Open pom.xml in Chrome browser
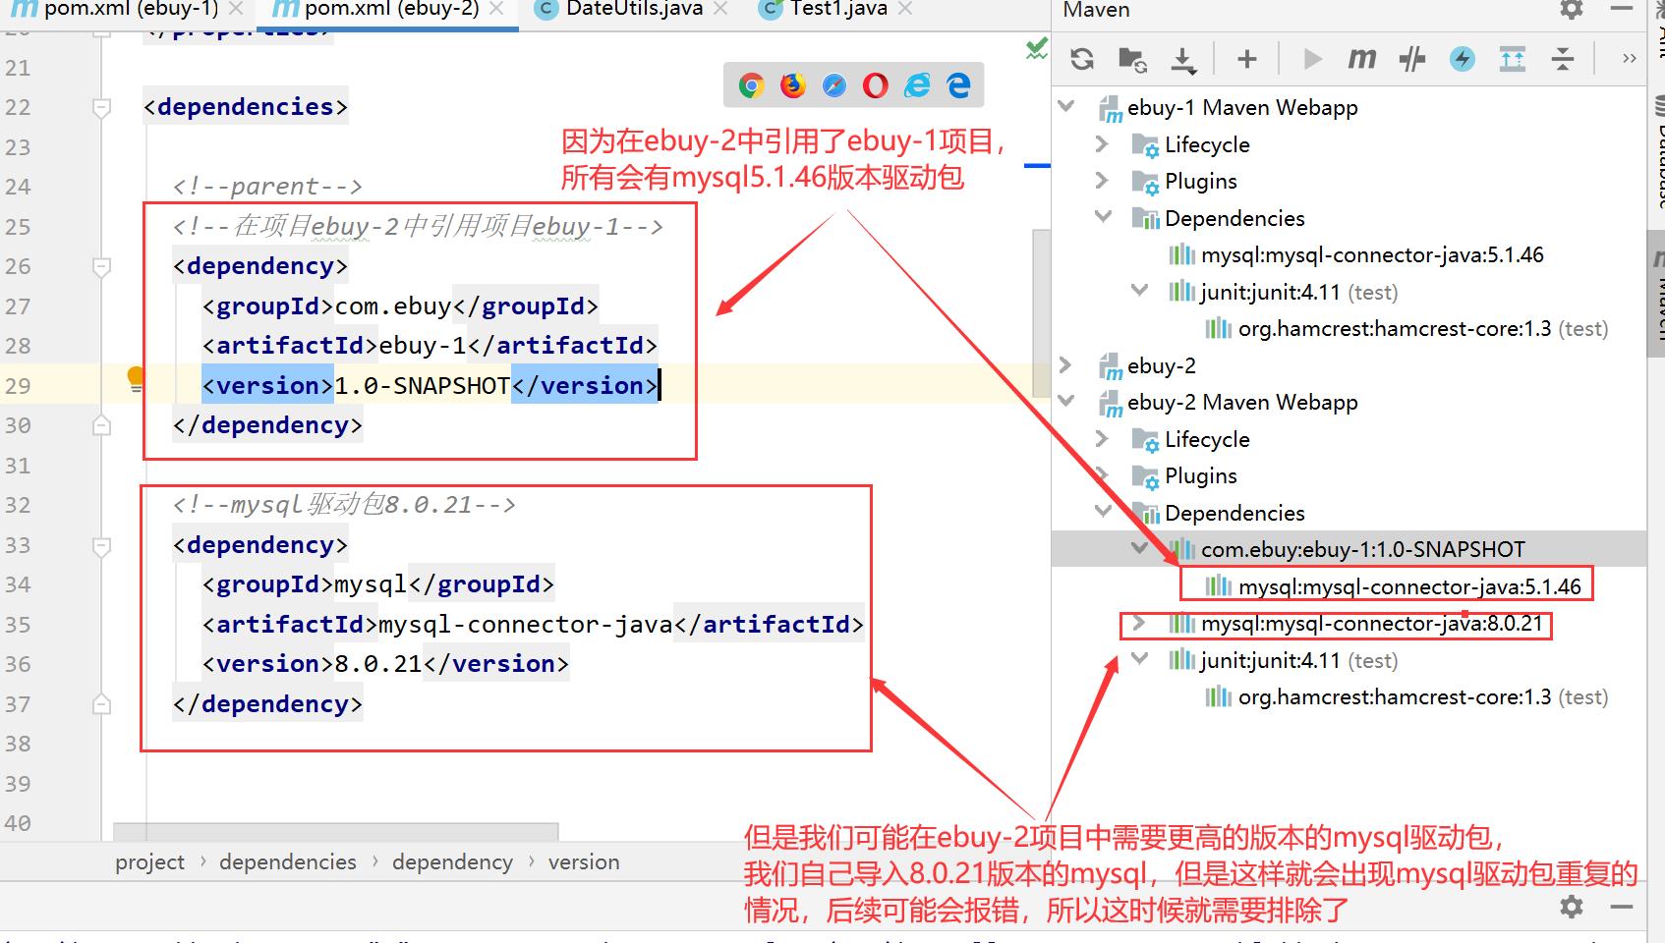Viewport: 1665px width, 943px height. (752, 86)
